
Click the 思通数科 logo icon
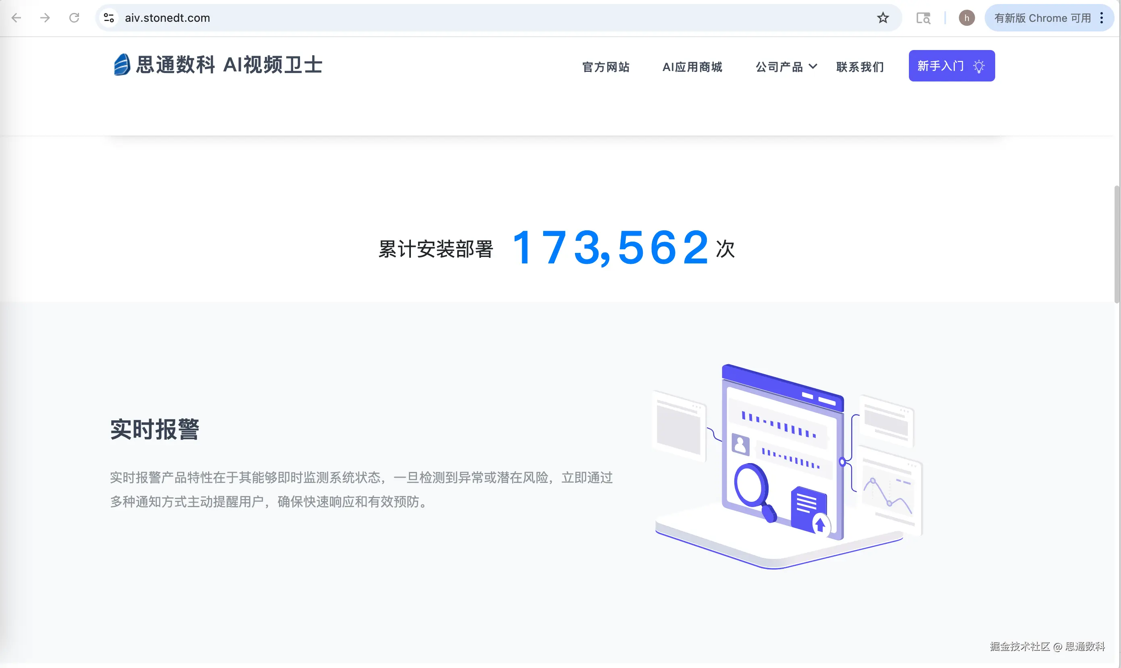pos(122,65)
